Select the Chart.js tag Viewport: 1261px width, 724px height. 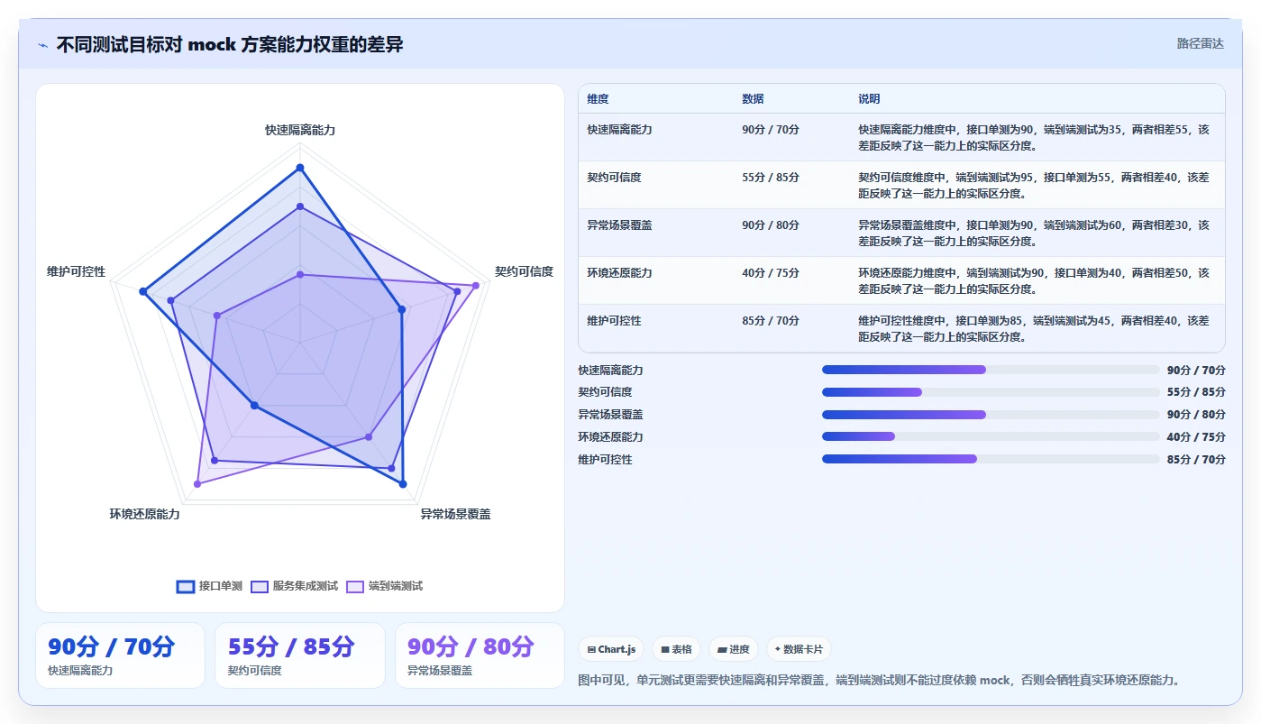coord(611,649)
